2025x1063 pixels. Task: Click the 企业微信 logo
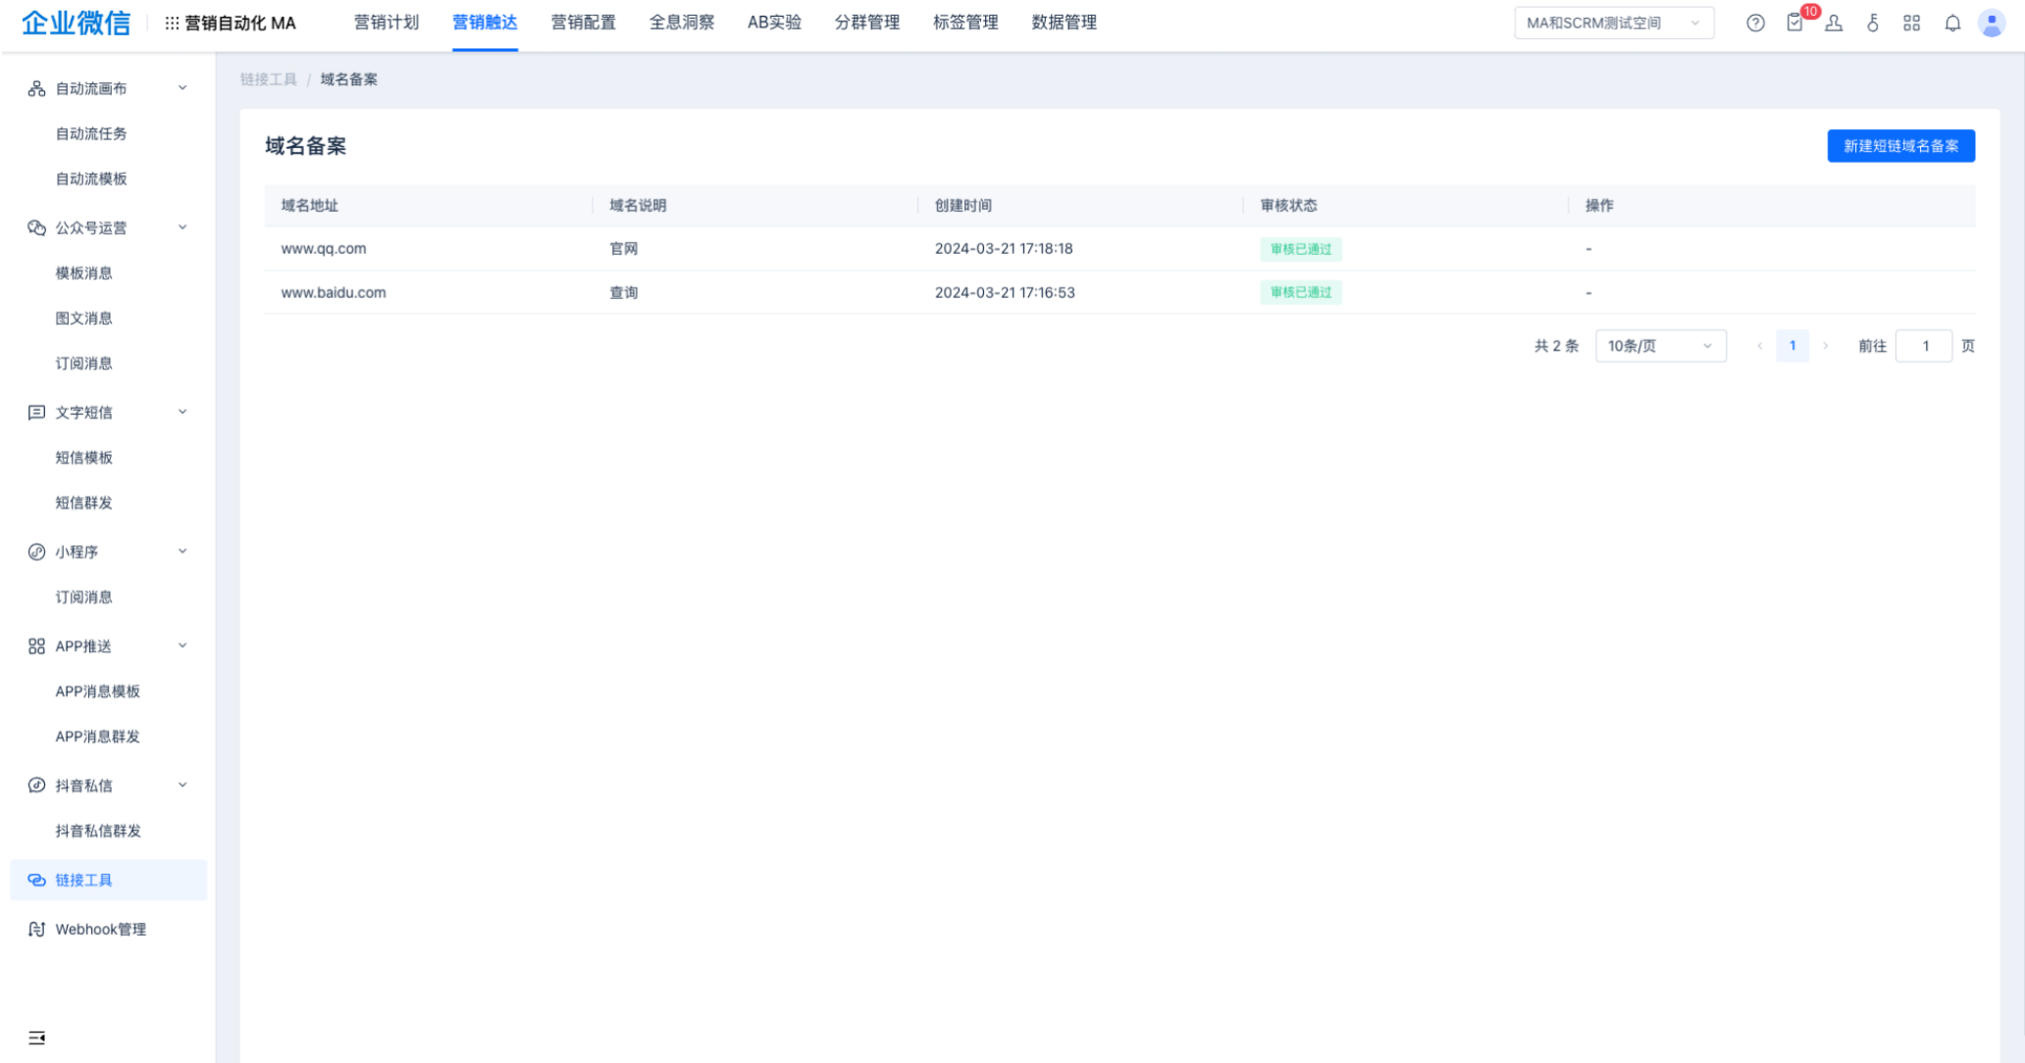[76, 23]
